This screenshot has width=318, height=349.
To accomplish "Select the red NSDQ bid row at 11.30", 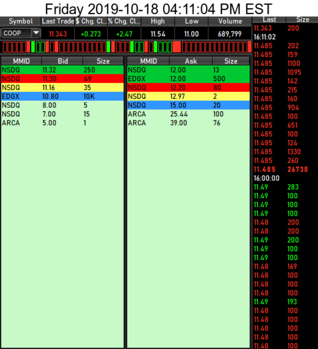I will pos(62,79).
